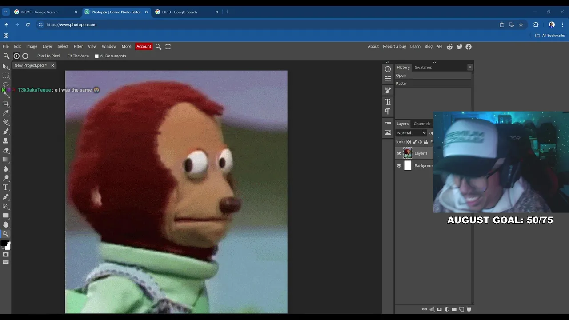Collapse right panels with top arrows
This screenshot has height=320, width=569.
pos(434,62)
